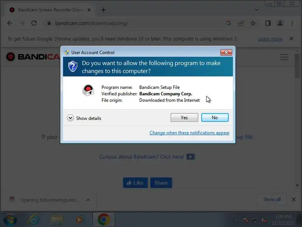Launch Internet Explorer from taskbar
Image resolution: width=302 pixels, height=227 pixels.
(x=34, y=220)
